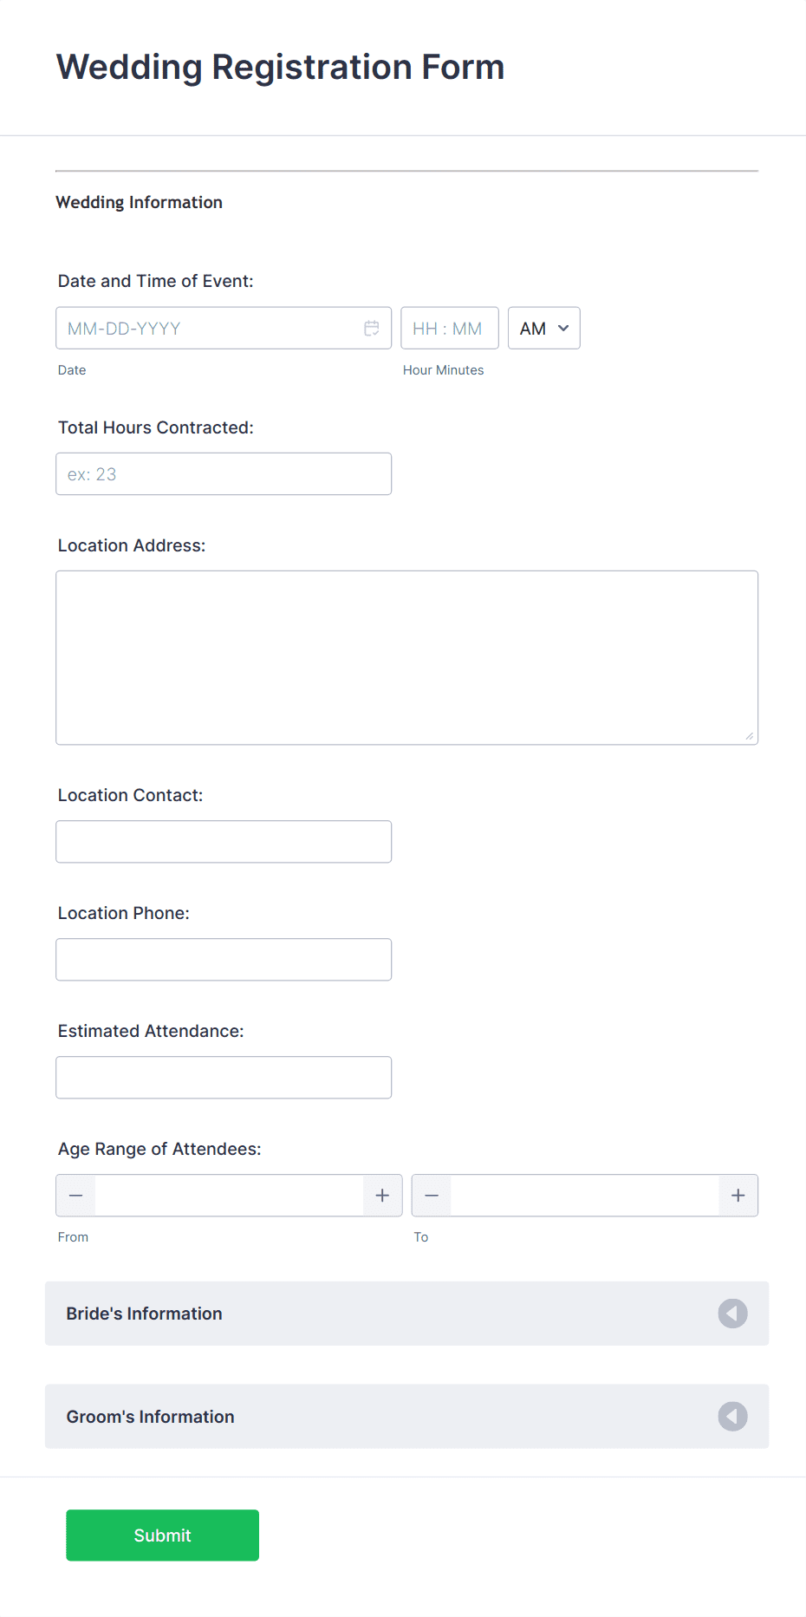Click the Total Hours Contracted field

point(224,474)
